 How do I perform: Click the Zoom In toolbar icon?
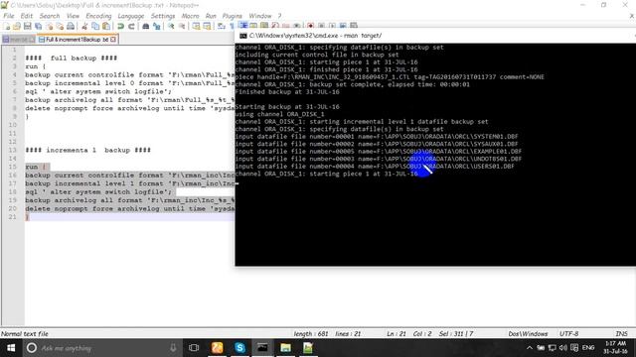(x=171, y=27)
